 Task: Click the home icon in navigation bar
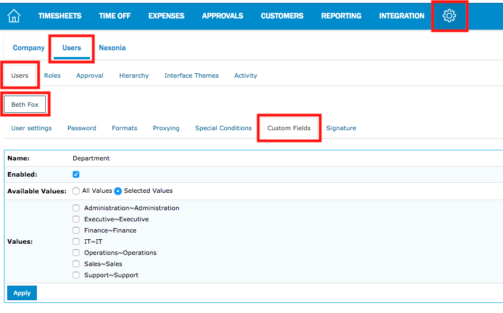pyautogui.click(x=14, y=16)
